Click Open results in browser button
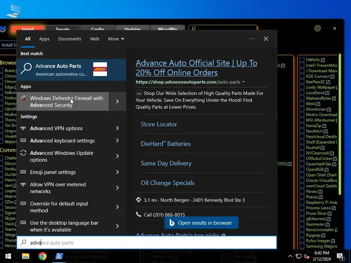Screen dimensions: 351x263 (x=202, y=223)
